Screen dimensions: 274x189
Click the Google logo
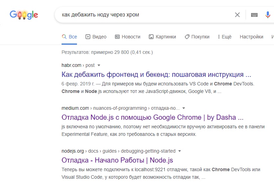(x=24, y=15)
